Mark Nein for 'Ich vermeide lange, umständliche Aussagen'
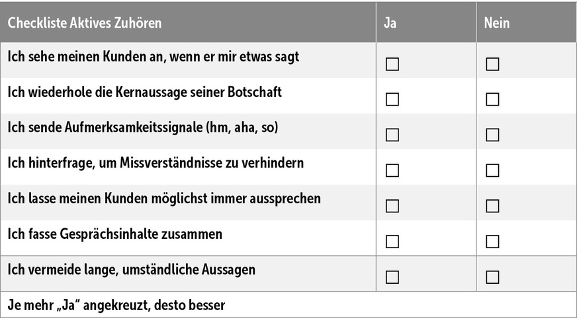577x324 pixels. click(x=492, y=276)
